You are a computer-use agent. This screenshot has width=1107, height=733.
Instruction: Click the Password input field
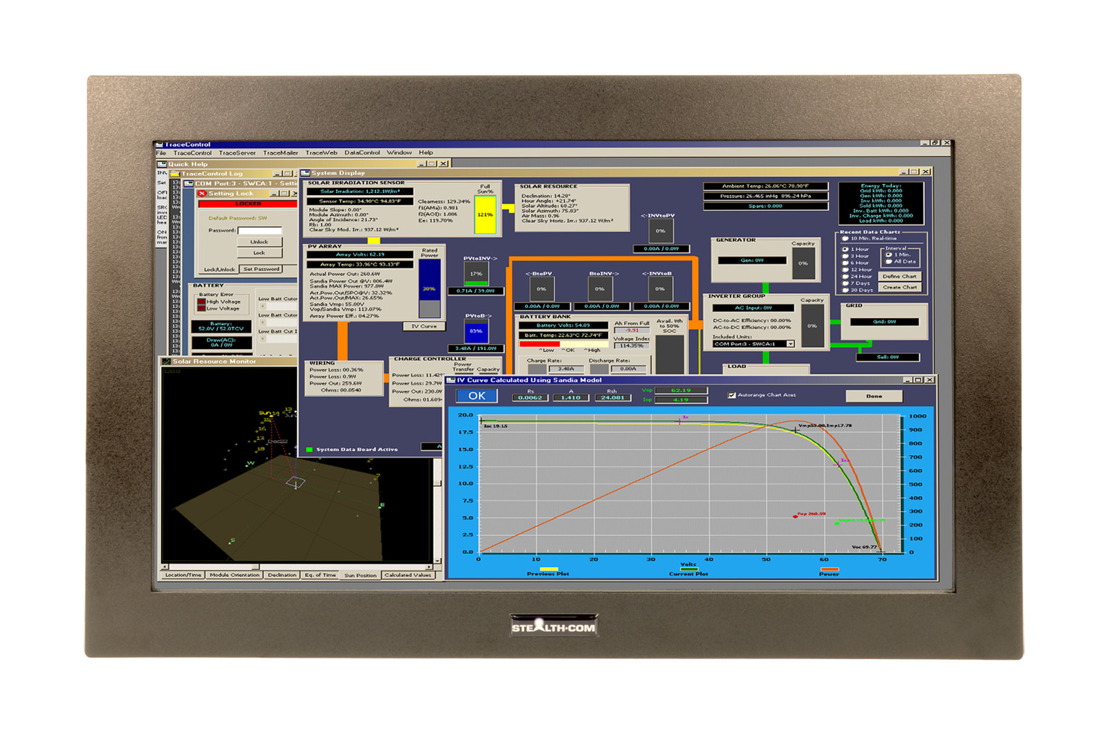[259, 230]
